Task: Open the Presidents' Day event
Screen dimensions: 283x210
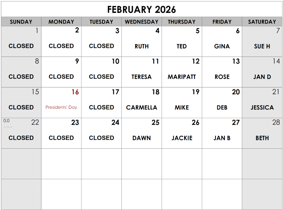Action: click(61, 107)
